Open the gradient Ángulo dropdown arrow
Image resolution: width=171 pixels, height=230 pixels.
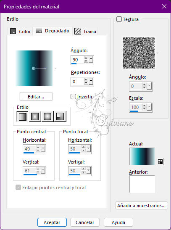coord(91,59)
